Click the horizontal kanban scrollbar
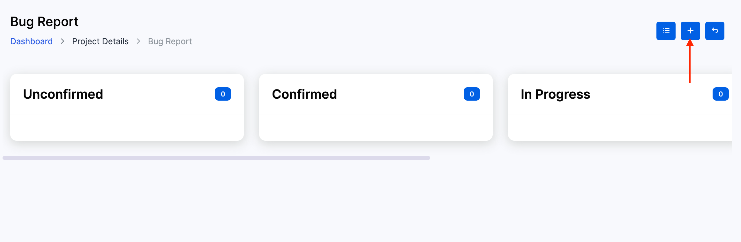 point(216,158)
